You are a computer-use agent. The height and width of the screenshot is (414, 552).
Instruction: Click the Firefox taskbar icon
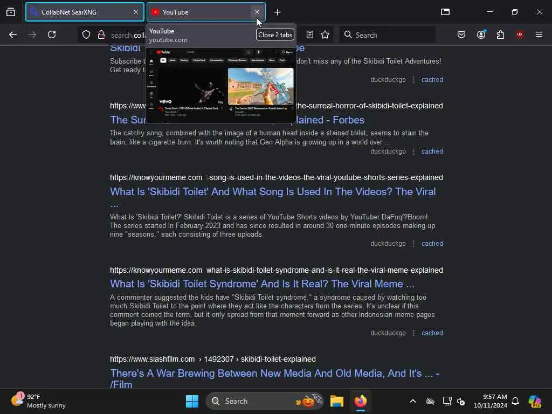361,401
